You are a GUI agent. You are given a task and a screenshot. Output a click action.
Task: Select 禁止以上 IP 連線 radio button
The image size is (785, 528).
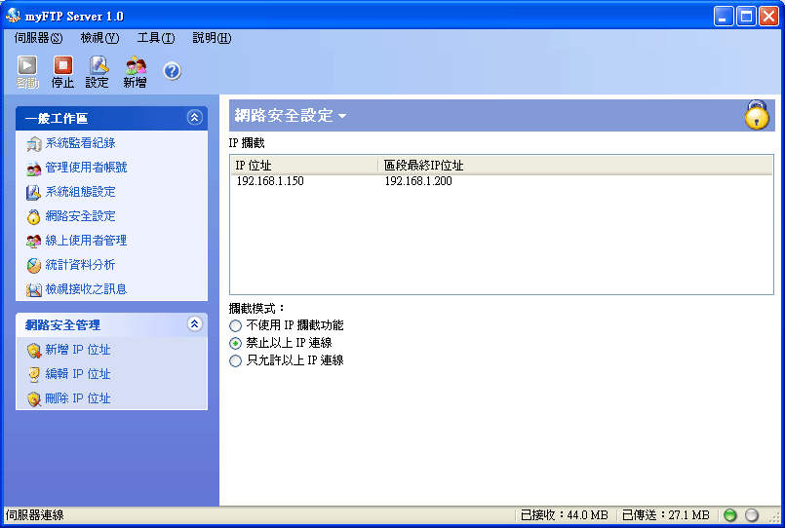pos(235,344)
